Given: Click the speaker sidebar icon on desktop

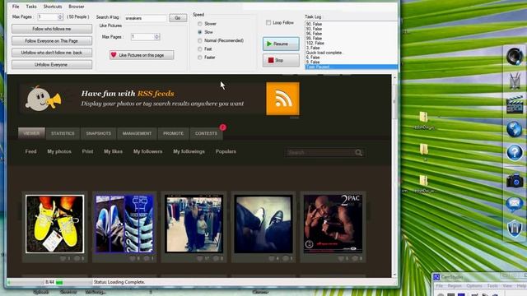Looking at the screenshot, I should pyautogui.click(x=515, y=56).
